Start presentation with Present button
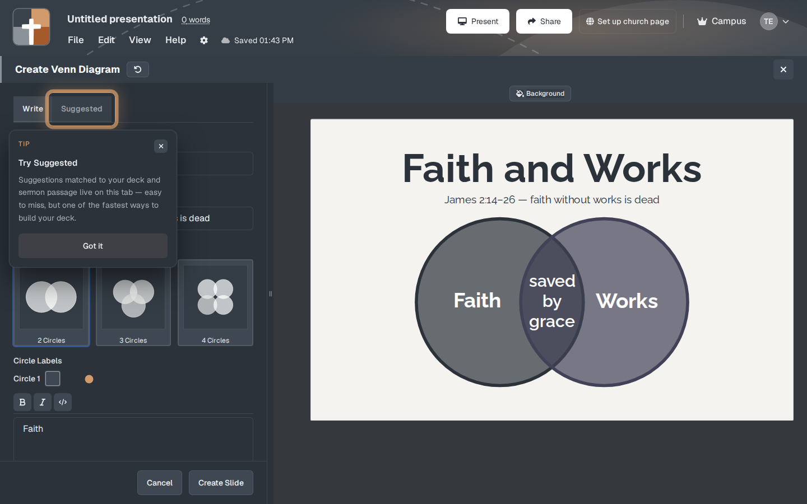The image size is (807, 504). coord(477,21)
